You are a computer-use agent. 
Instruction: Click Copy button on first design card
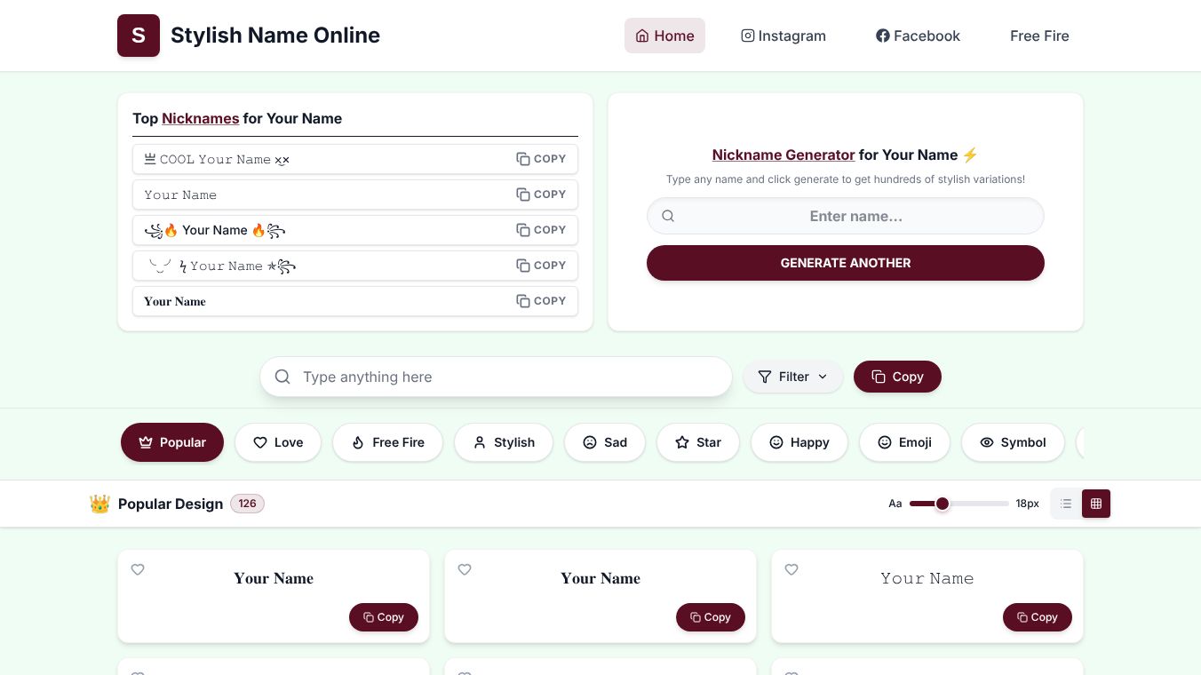[x=384, y=617]
